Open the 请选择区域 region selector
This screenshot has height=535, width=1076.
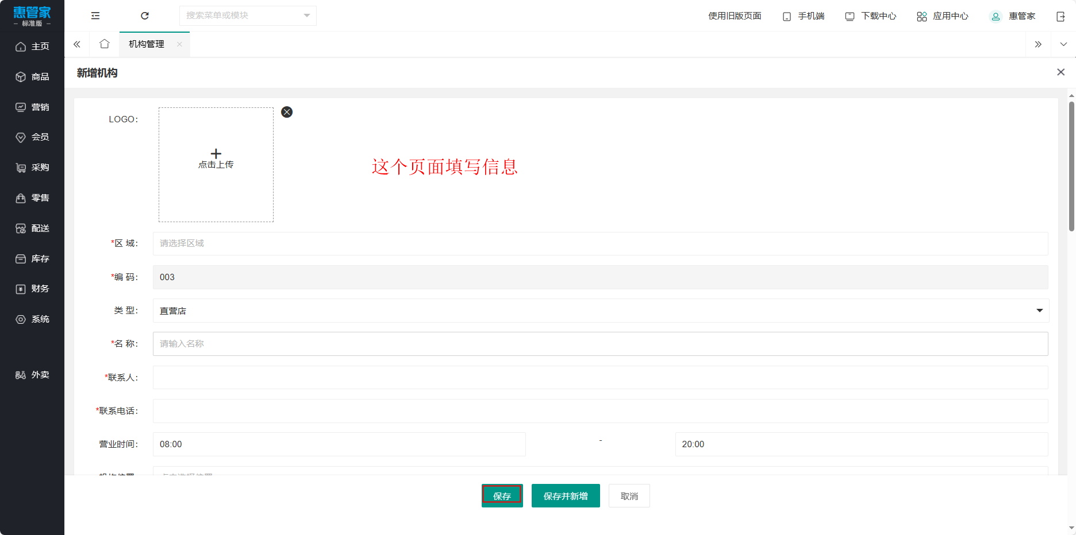point(601,243)
